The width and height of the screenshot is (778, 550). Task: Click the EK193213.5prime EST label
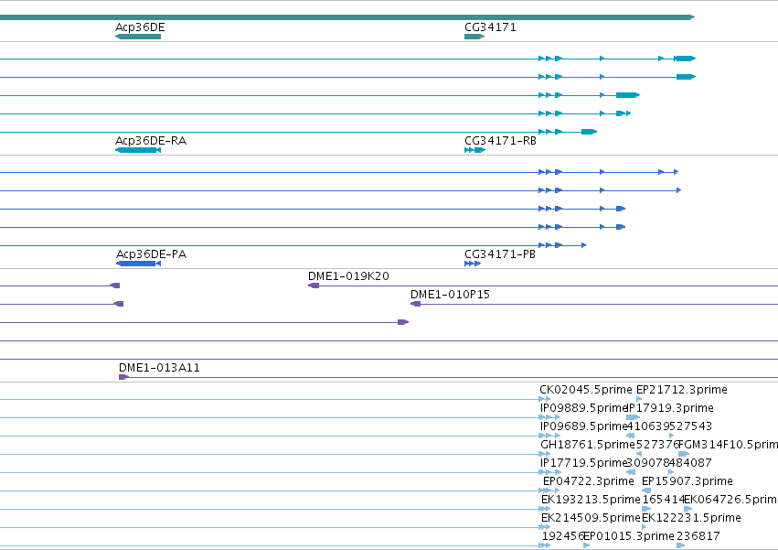pos(591,500)
